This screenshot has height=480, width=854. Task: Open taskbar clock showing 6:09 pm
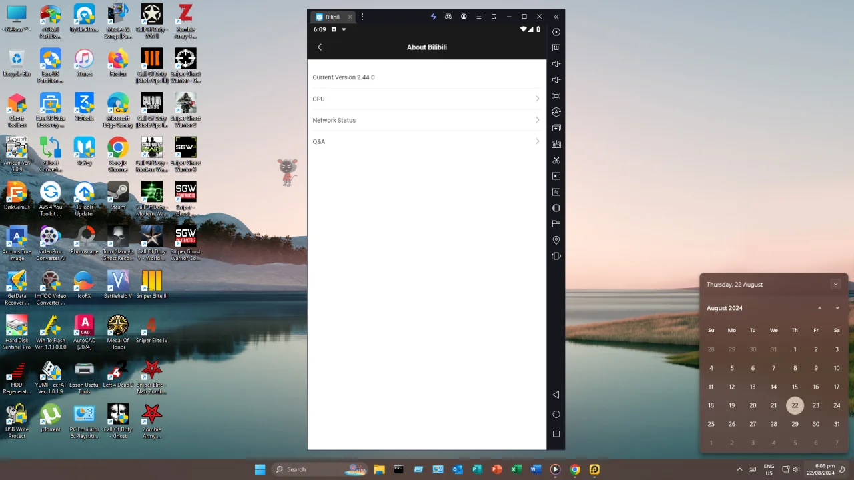pos(821,469)
